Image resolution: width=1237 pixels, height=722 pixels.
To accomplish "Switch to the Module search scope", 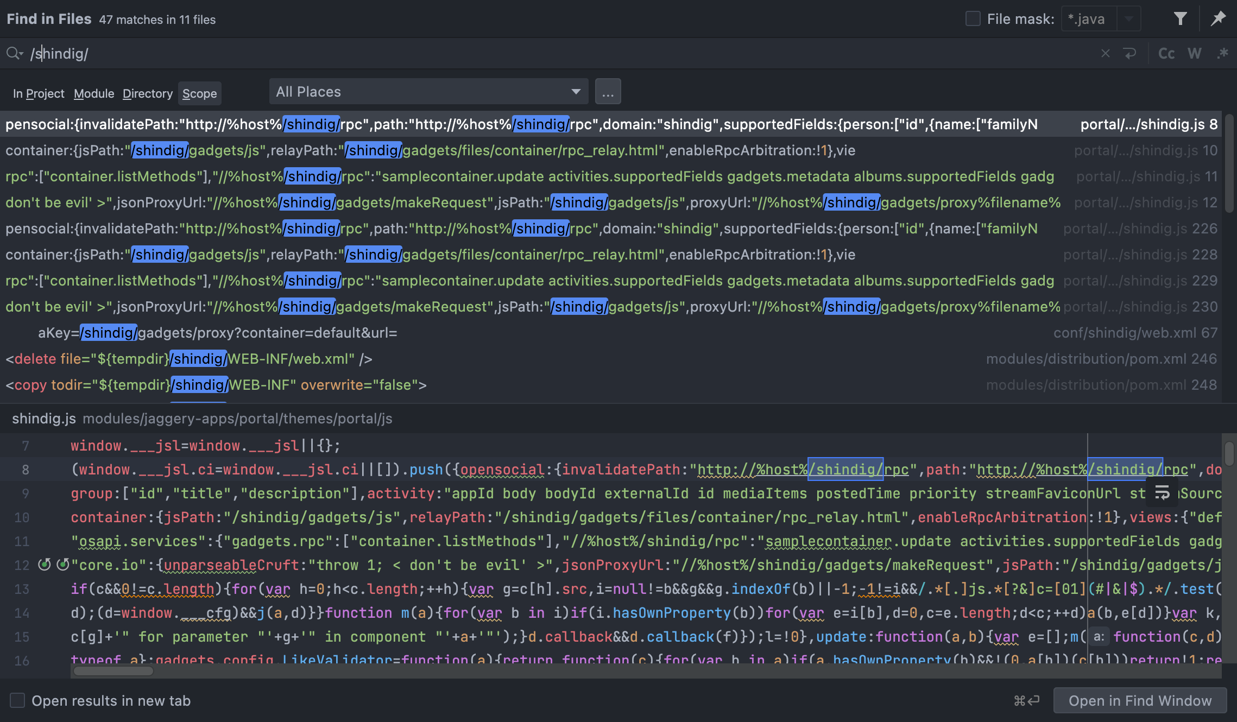I will (x=93, y=93).
